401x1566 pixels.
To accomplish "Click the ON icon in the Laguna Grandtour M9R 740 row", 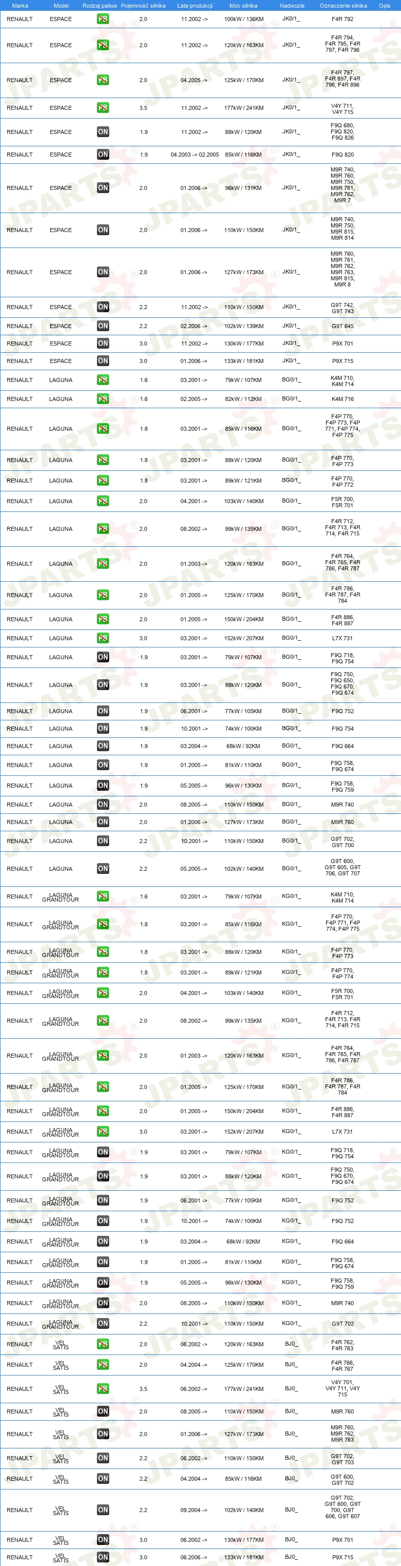I will 103,1303.
